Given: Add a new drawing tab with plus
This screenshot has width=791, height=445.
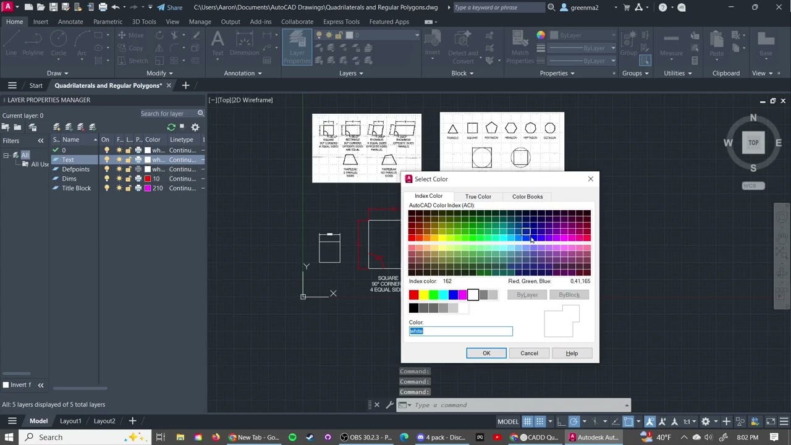Looking at the screenshot, I should [x=185, y=85].
